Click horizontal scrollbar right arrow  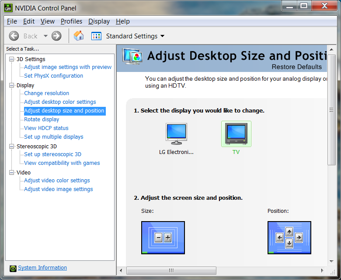[x=323, y=270]
